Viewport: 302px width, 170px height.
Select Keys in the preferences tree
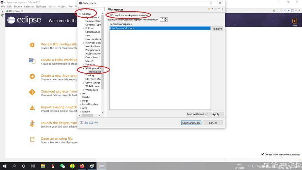(x=88, y=35)
